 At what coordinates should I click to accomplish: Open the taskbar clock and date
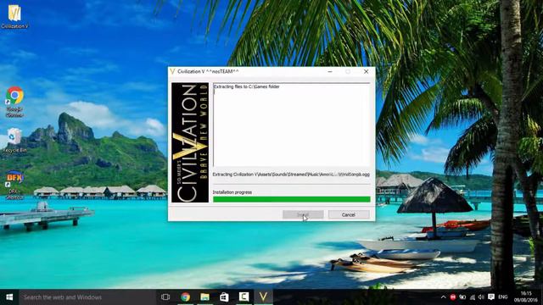click(526, 297)
